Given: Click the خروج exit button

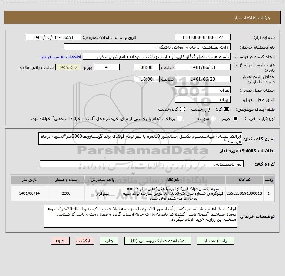Looking at the screenshot, I should click(60, 241).
